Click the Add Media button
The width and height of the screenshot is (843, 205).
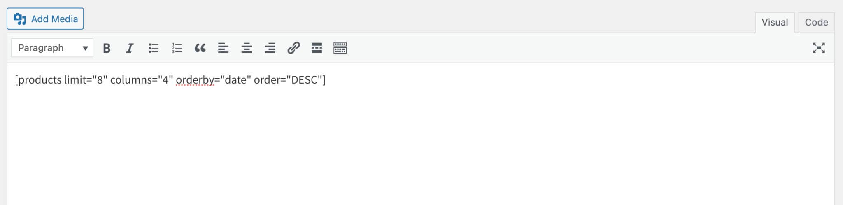click(45, 19)
